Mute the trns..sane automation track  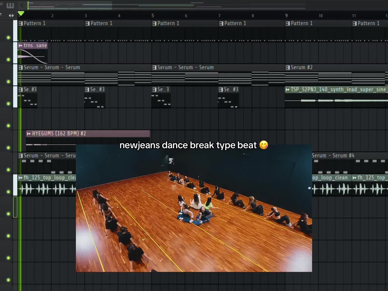(8, 60)
